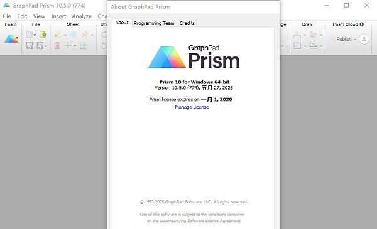Open the Save As dropdown arrow
This screenshot has width=377, height=229.
[x=45, y=46]
